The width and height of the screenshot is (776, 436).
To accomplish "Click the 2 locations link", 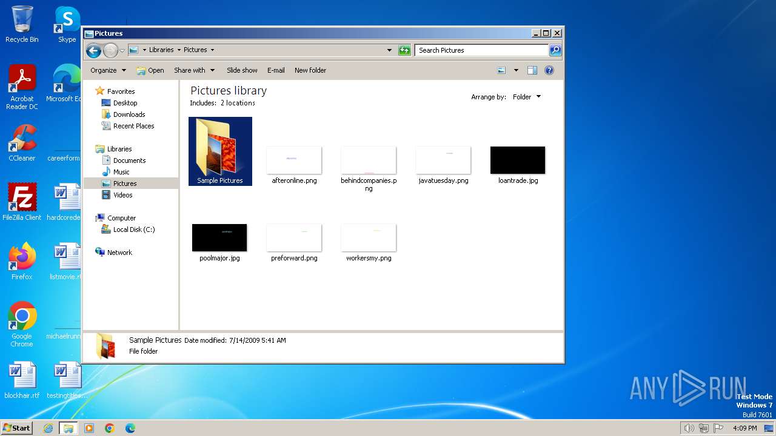I will click(238, 103).
